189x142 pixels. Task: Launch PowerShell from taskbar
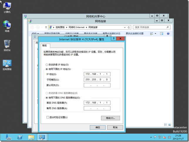coord(20,137)
